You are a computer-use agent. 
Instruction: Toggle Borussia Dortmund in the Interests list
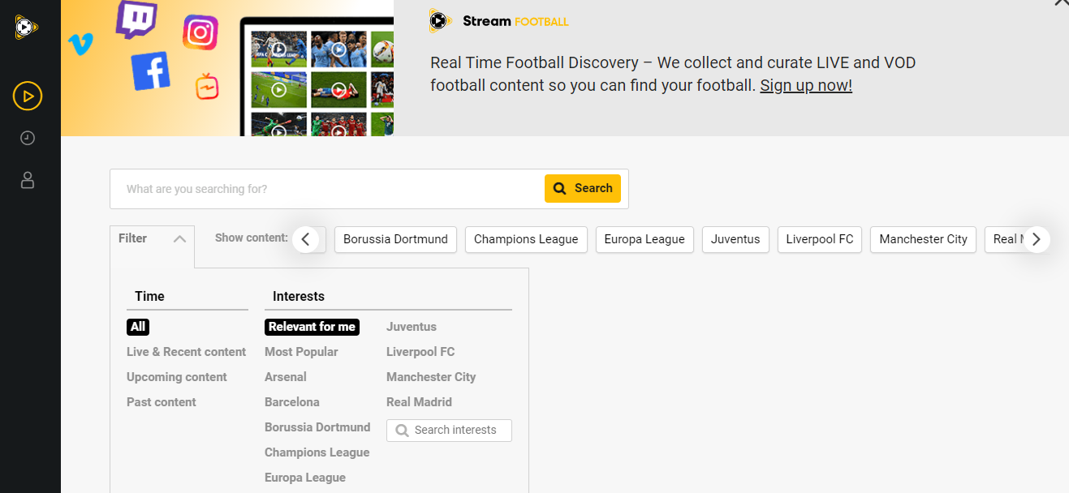click(317, 427)
